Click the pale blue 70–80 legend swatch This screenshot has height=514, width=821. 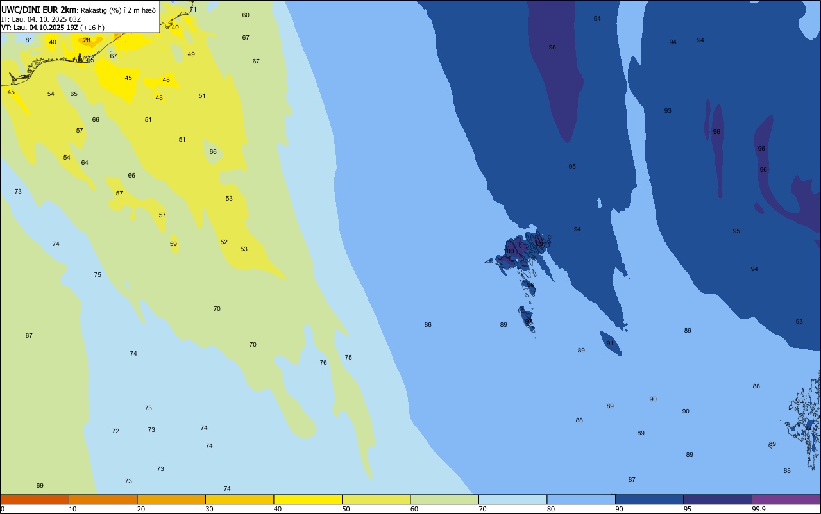[x=512, y=499]
